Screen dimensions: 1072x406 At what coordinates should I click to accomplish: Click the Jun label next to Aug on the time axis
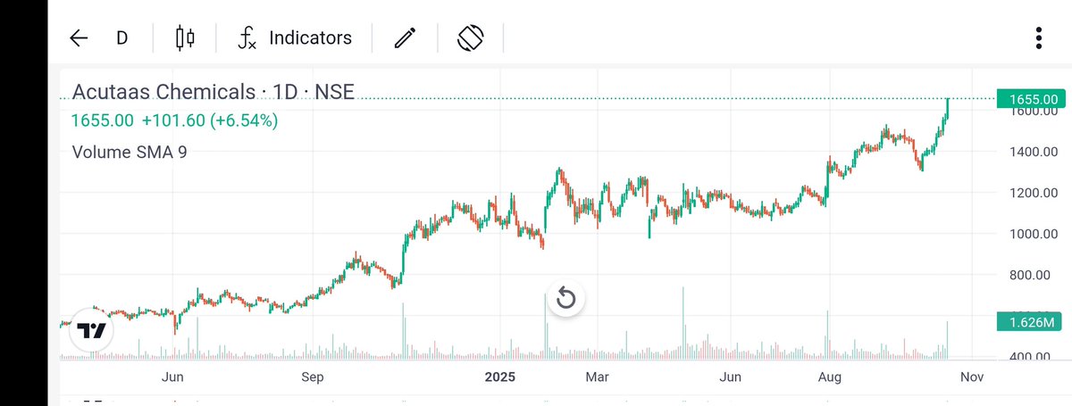tap(731, 377)
